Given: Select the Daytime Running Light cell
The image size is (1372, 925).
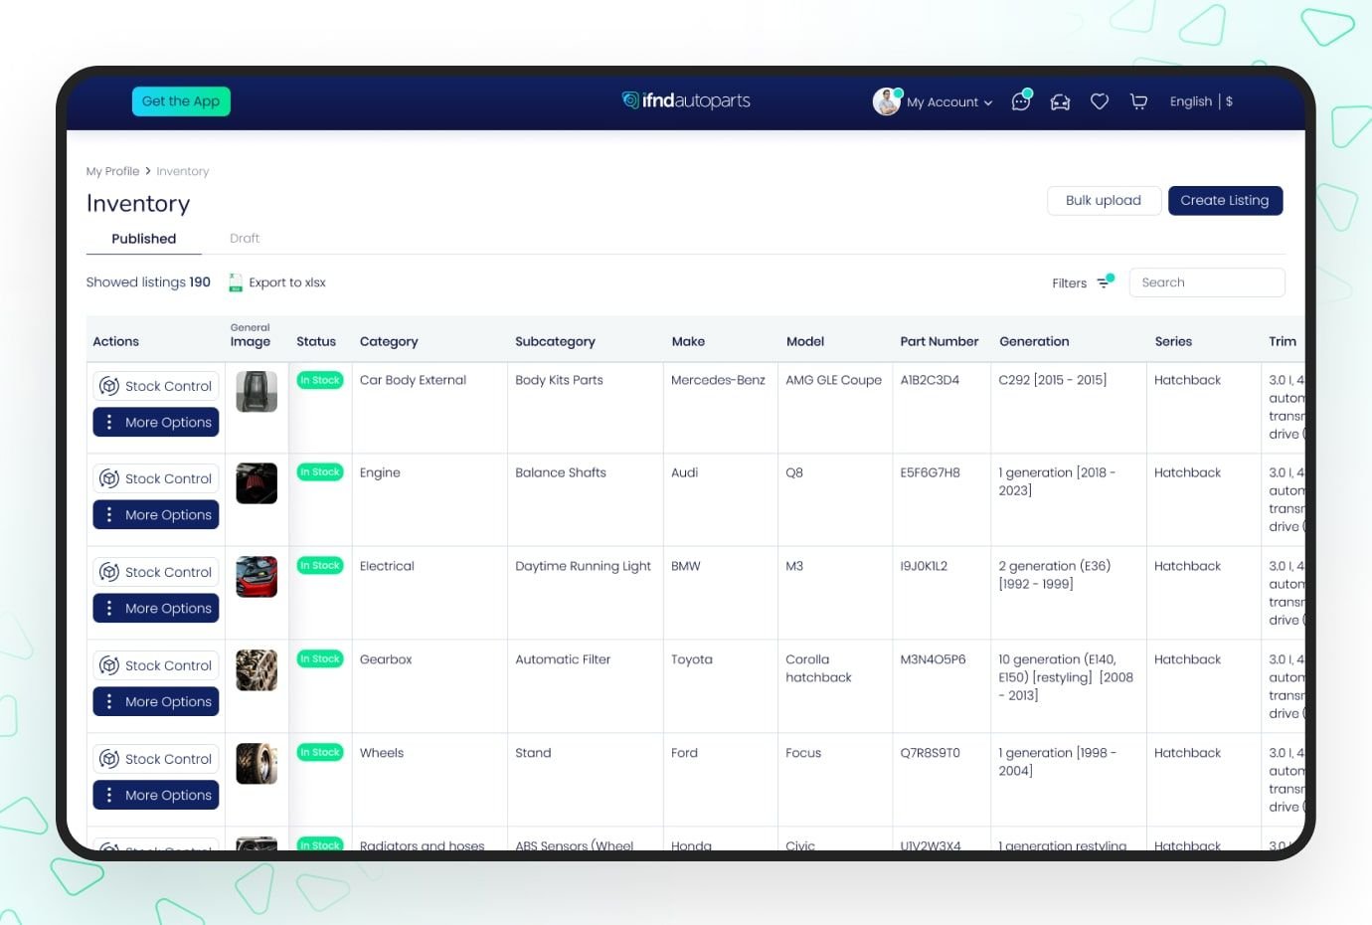Looking at the screenshot, I should [583, 566].
